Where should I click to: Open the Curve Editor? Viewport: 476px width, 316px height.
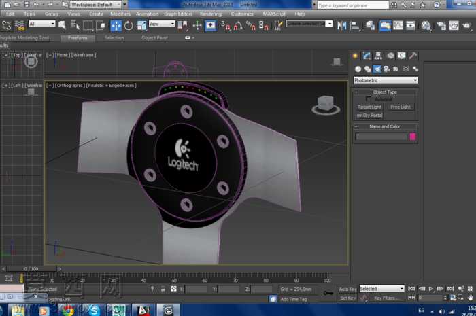[x=398, y=25]
